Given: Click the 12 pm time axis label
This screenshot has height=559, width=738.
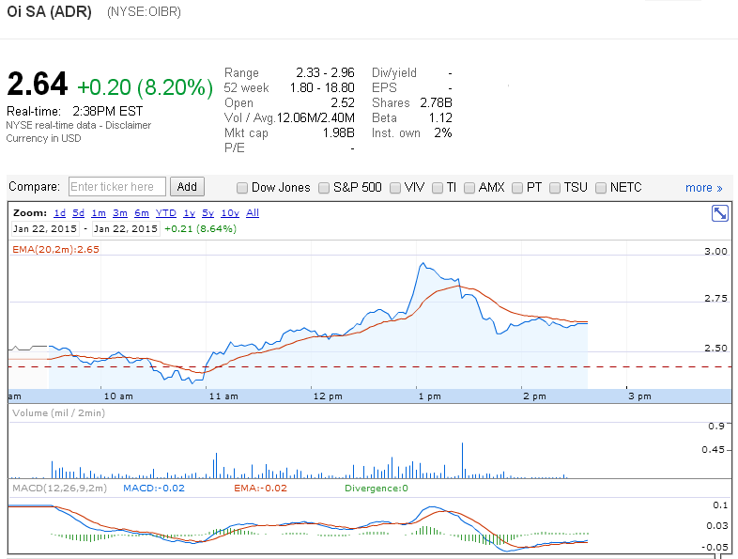Looking at the screenshot, I should 328,396.
